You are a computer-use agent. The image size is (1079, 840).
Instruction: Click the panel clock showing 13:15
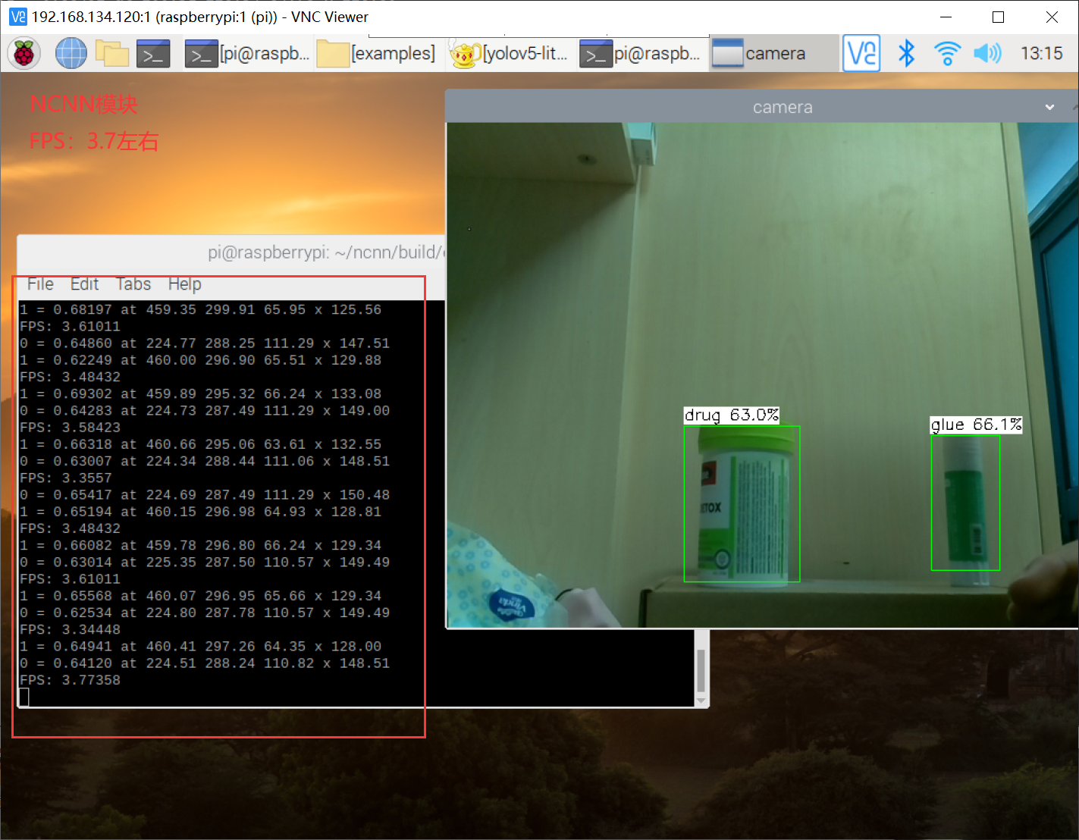tap(1041, 54)
